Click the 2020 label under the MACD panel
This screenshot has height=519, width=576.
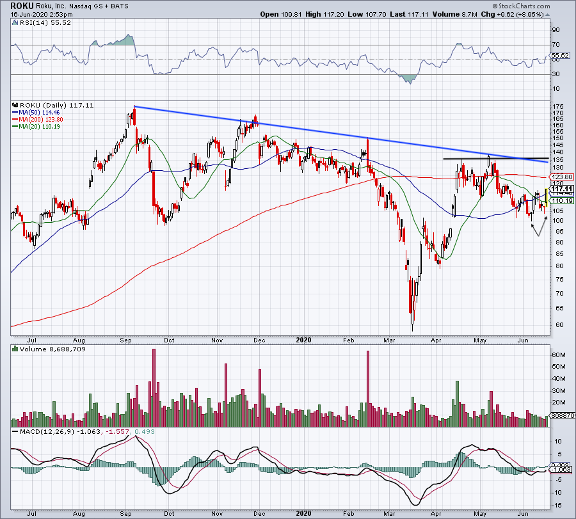click(x=304, y=513)
